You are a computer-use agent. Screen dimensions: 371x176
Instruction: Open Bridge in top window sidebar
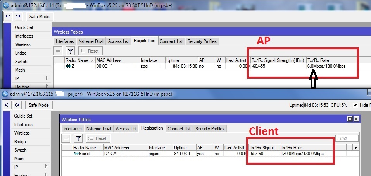21,53
